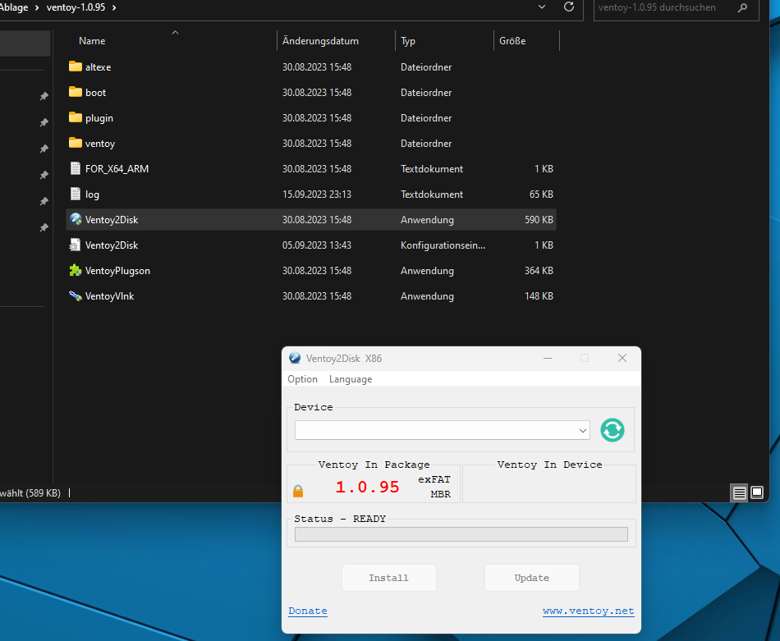The image size is (780, 641).
Task: Expand the address bar history dropdown
Action: click(x=542, y=7)
